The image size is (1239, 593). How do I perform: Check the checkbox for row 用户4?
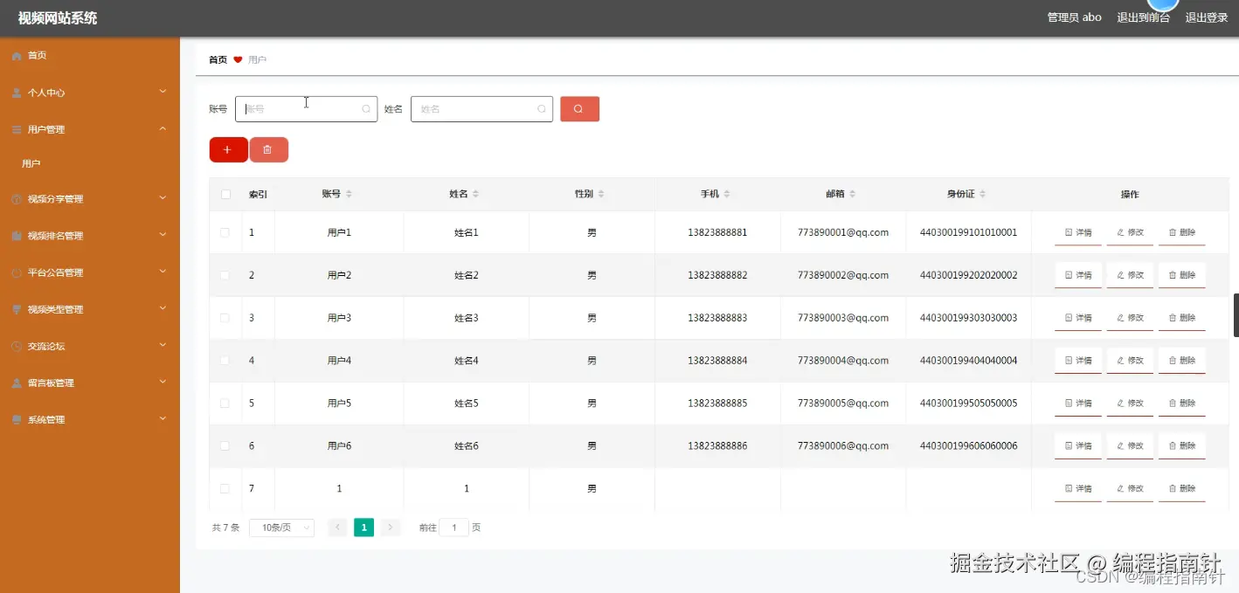coord(225,360)
